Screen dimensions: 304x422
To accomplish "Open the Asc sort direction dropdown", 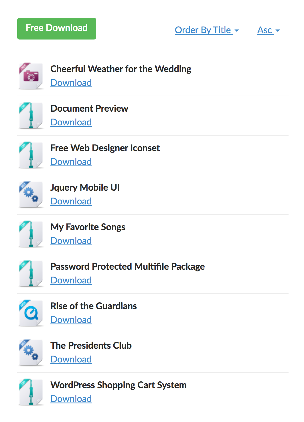I will click(269, 30).
